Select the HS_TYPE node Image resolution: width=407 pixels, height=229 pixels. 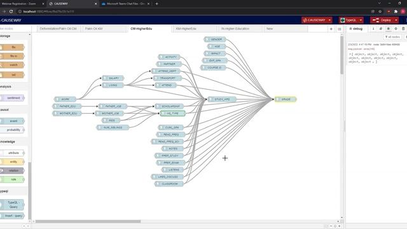[x=172, y=113]
